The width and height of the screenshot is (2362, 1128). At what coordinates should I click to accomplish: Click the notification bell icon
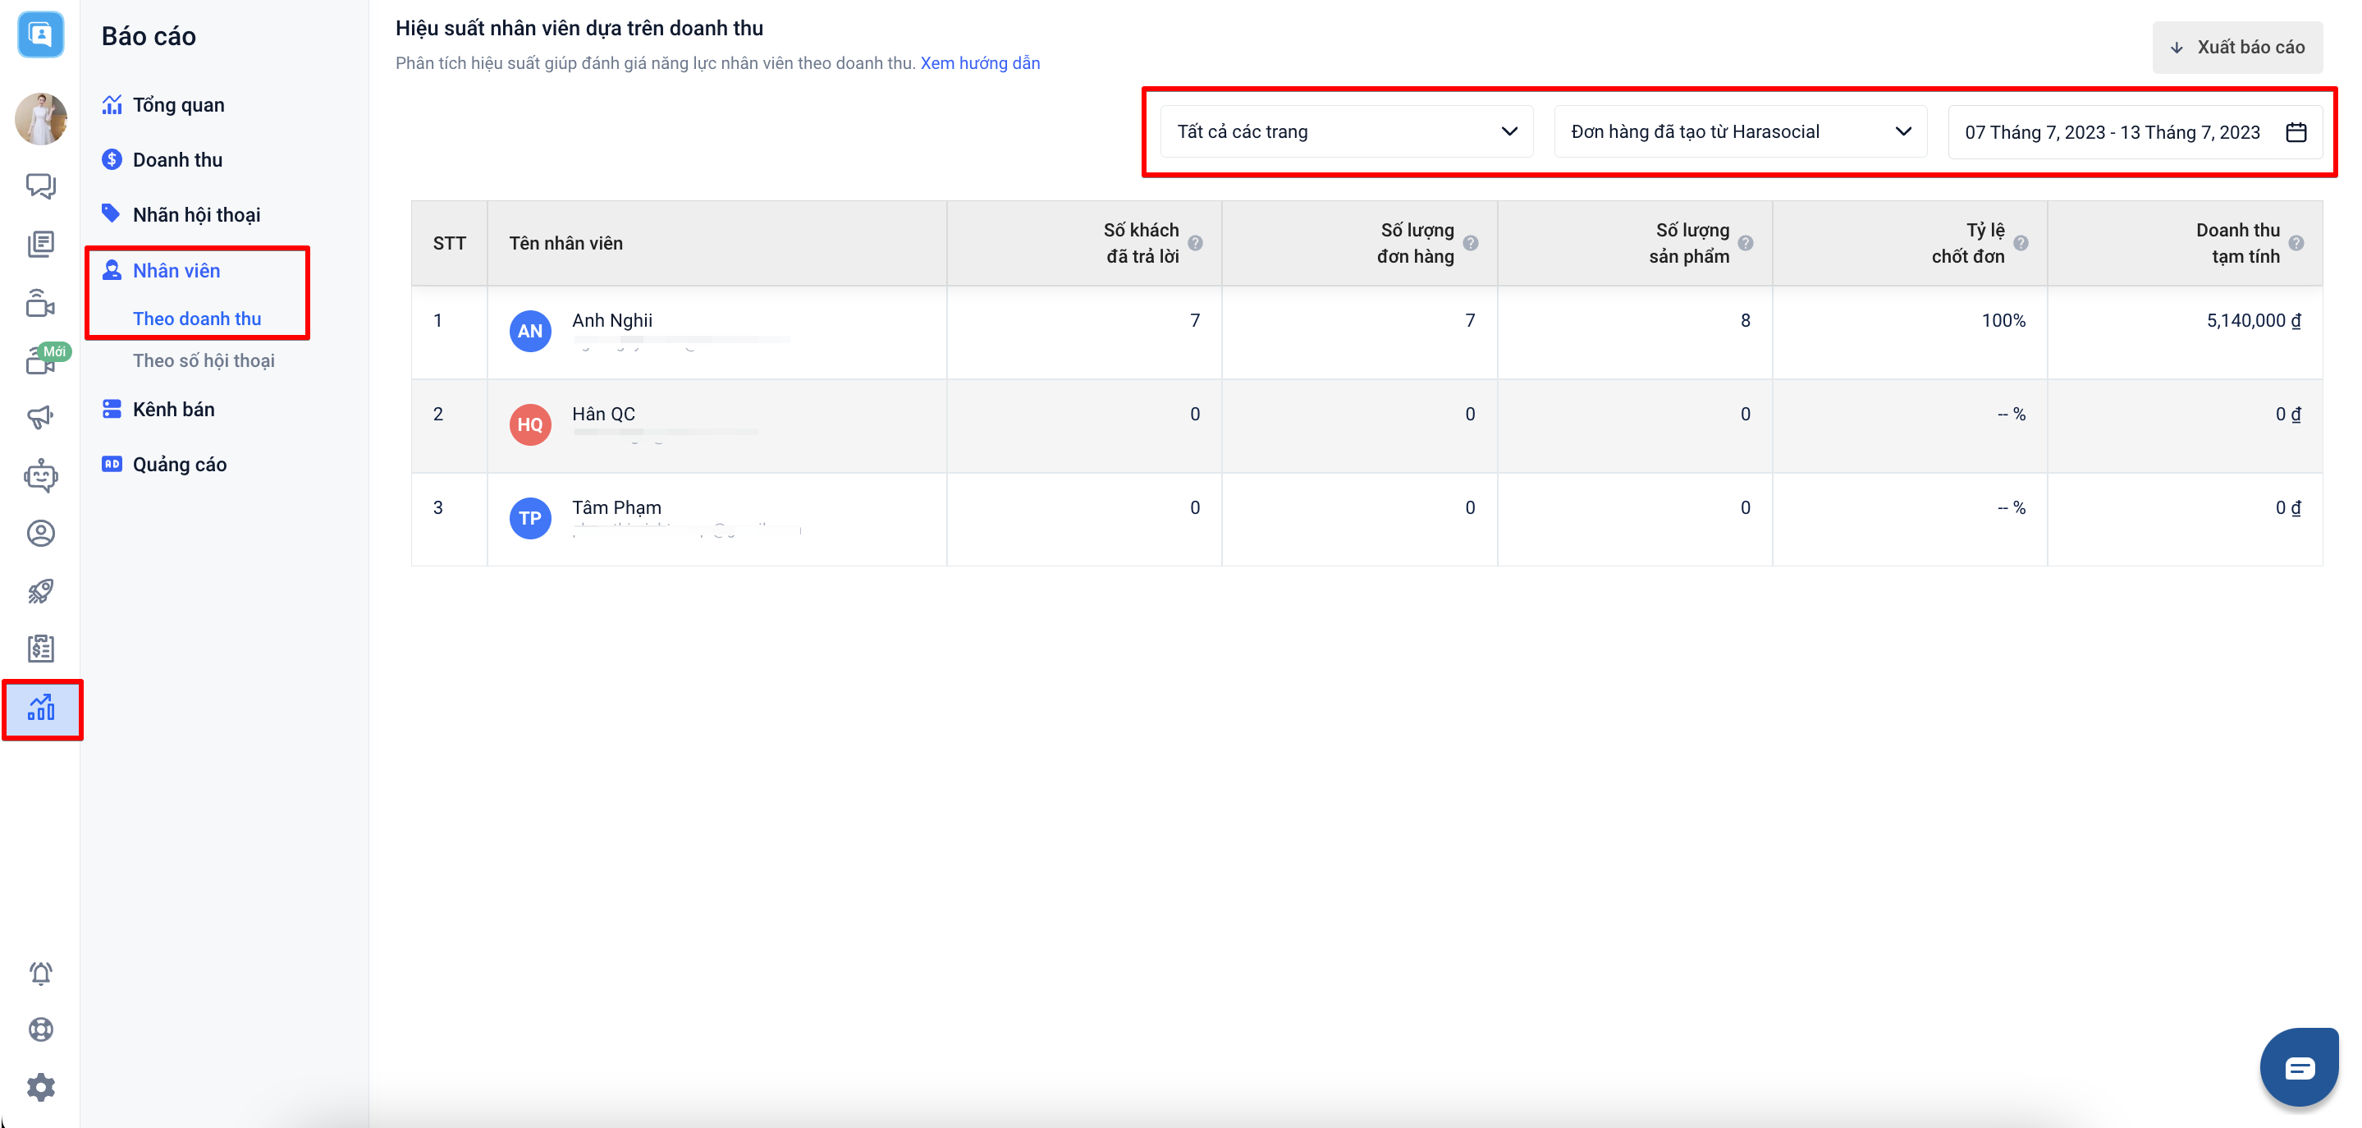(x=40, y=973)
